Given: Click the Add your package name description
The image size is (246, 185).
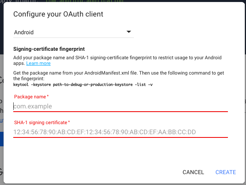Looking at the screenshot, I should tap(117, 60).
